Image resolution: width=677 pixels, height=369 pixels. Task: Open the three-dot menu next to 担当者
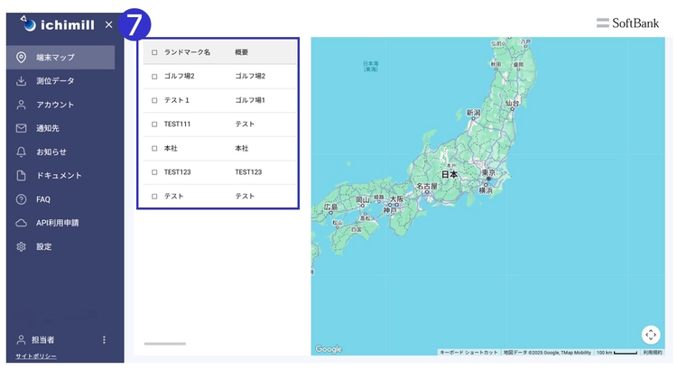click(x=104, y=340)
